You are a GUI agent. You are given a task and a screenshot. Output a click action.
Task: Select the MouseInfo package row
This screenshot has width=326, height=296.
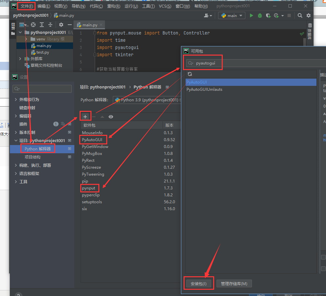131,133
